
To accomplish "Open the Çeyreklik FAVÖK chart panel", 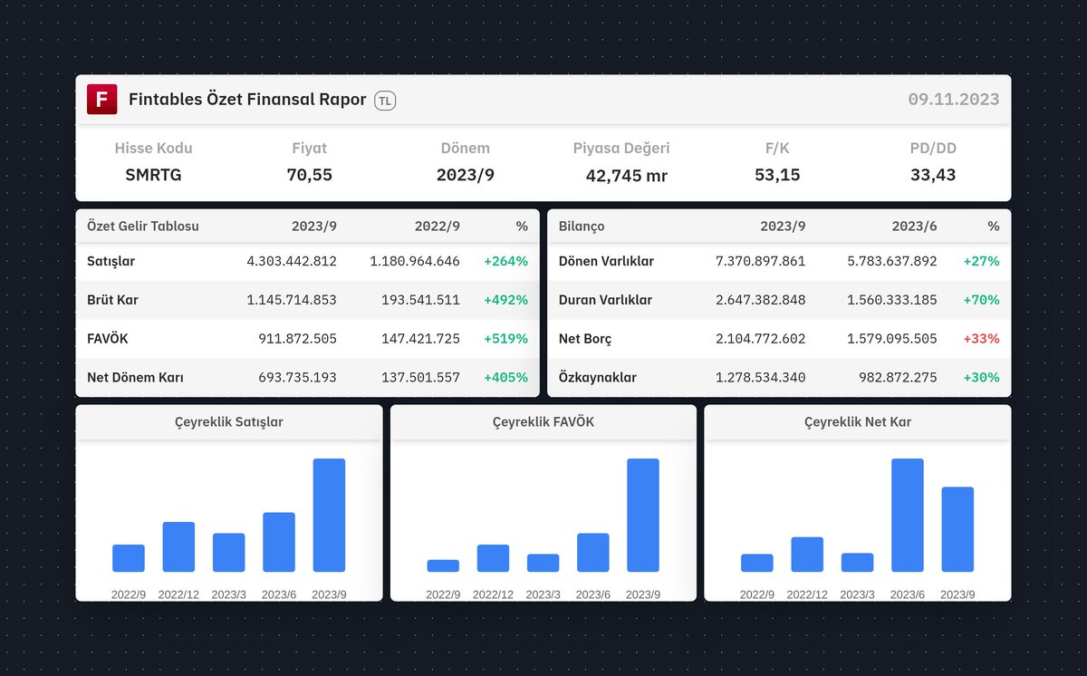I will [543, 421].
